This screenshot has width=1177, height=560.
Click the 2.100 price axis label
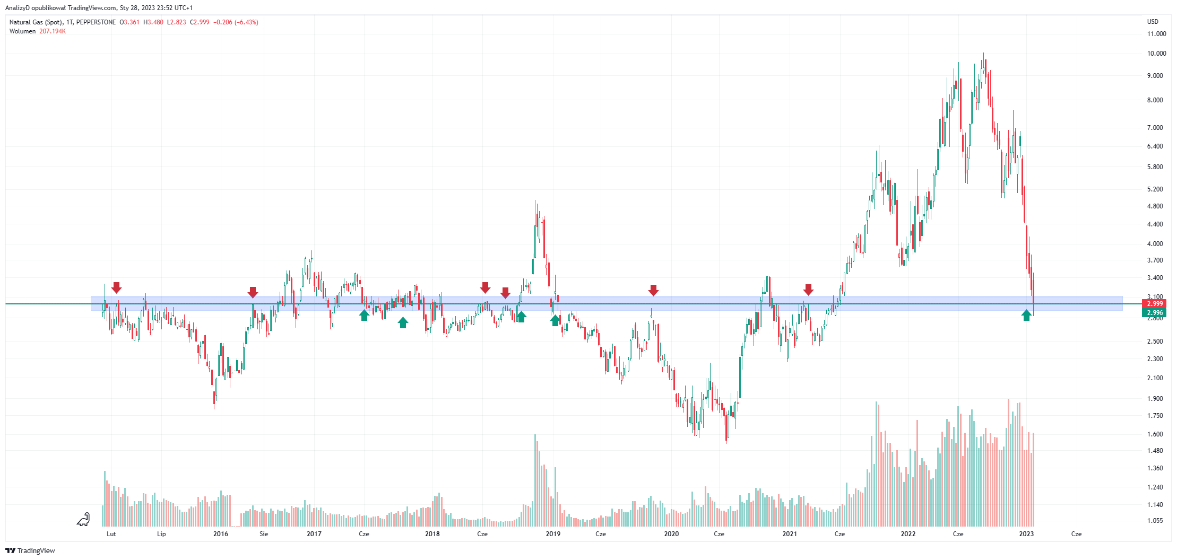click(1155, 378)
